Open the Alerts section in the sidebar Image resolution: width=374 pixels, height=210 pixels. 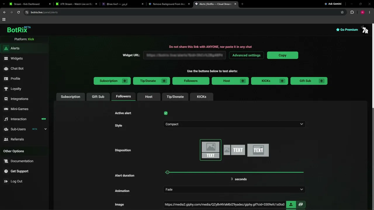pos(24,48)
